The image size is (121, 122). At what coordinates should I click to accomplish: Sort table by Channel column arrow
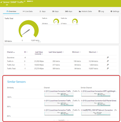point(14,52)
